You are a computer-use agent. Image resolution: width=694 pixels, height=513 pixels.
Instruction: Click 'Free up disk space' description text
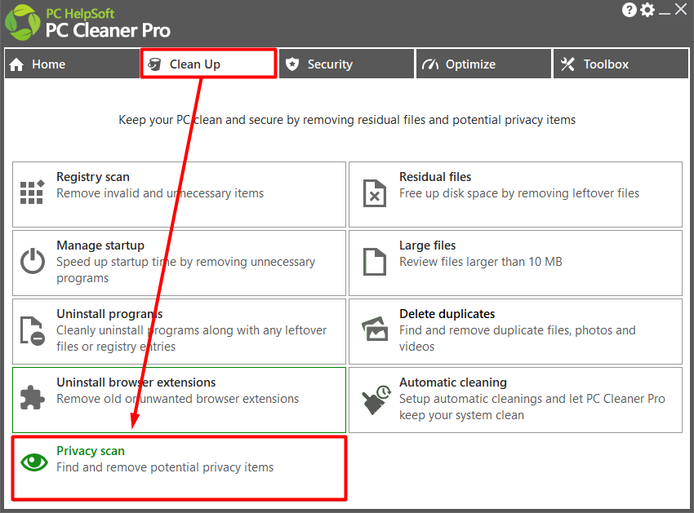tap(519, 193)
